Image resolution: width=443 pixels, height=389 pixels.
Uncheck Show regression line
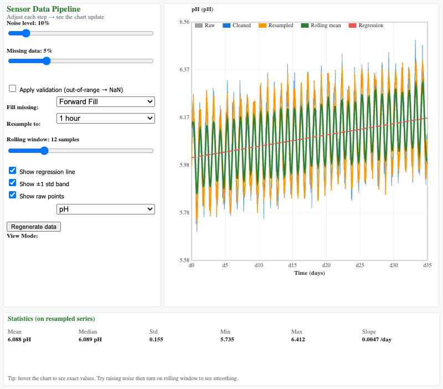tap(12, 171)
